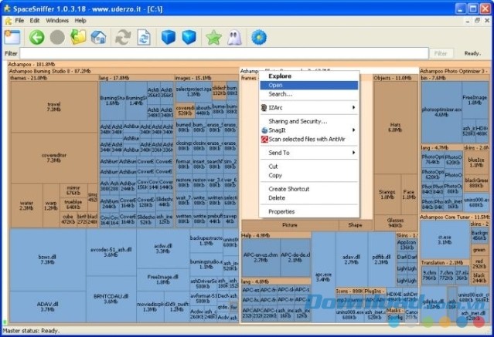Click the blue flower icon in toolbar
Screen dimensions: 494x337
tap(259, 37)
